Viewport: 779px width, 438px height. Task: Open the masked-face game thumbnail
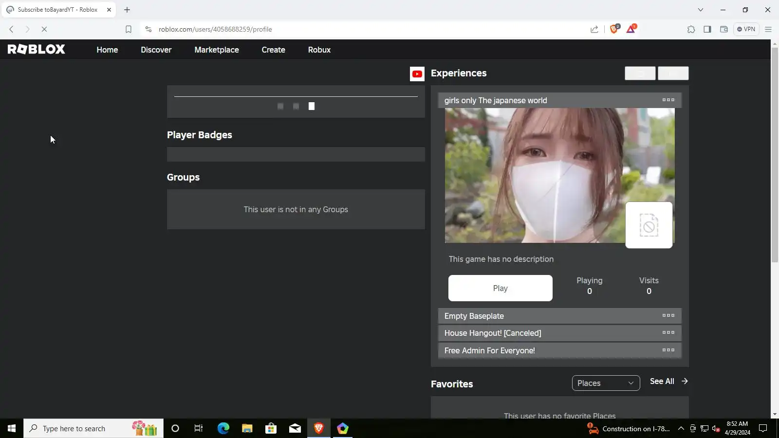pos(560,175)
